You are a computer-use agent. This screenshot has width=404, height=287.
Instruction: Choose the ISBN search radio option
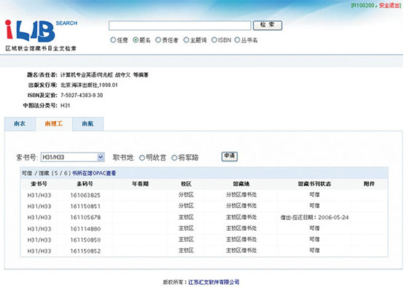[x=214, y=40]
